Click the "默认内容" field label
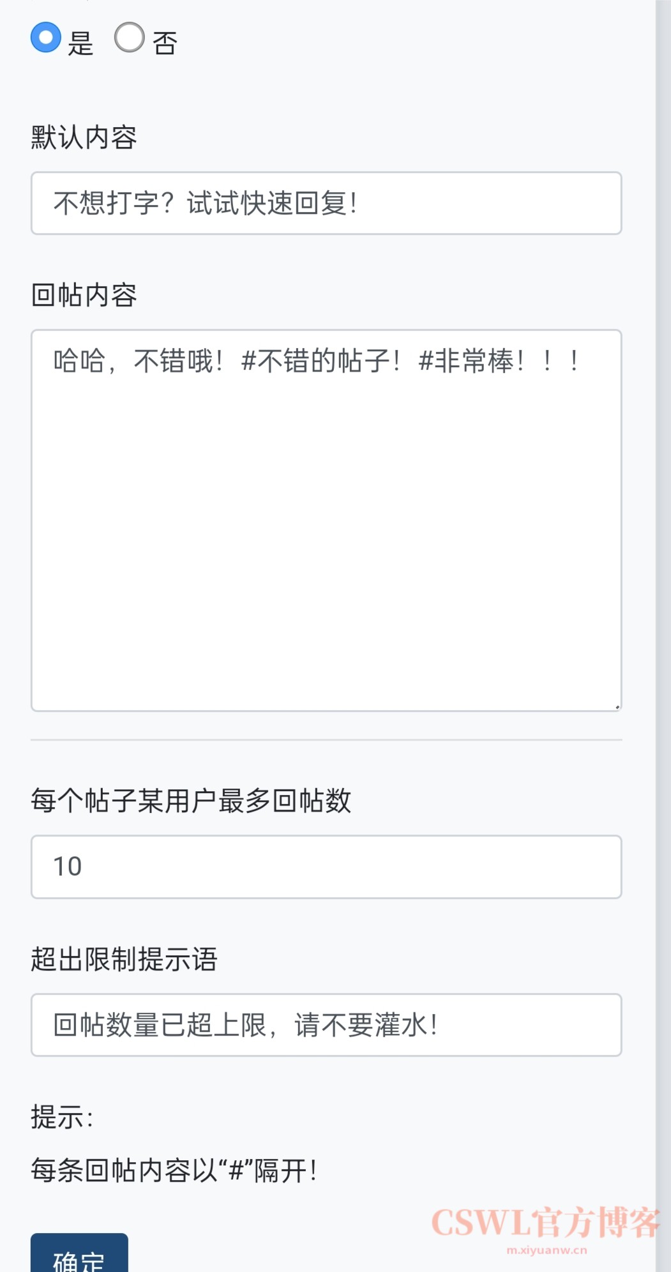 (84, 137)
